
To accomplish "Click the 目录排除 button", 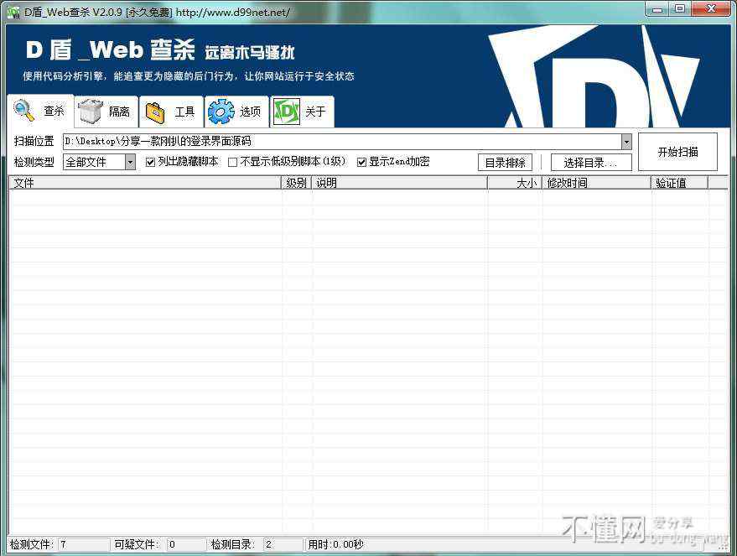I will click(506, 163).
